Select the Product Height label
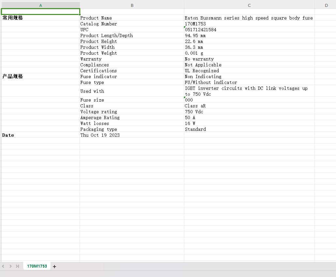336x277 pixels. click(x=132, y=41)
